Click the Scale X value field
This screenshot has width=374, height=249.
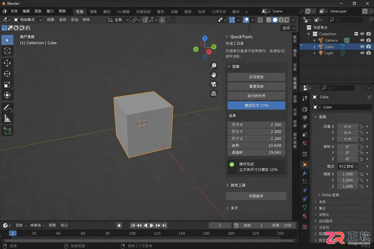click(348, 174)
